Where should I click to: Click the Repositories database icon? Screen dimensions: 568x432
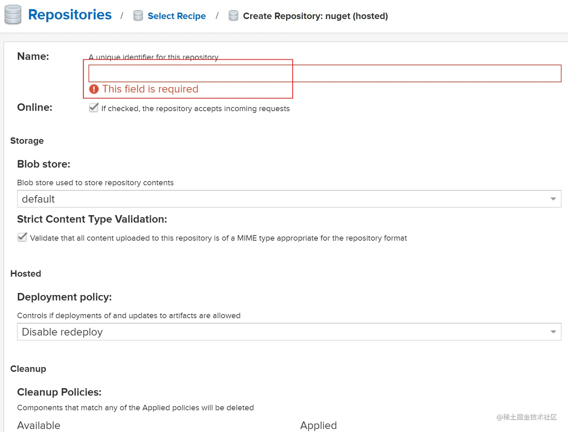click(x=13, y=15)
